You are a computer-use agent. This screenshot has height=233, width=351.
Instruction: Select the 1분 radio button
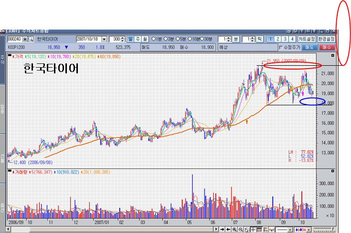pyautogui.click(x=153, y=39)
